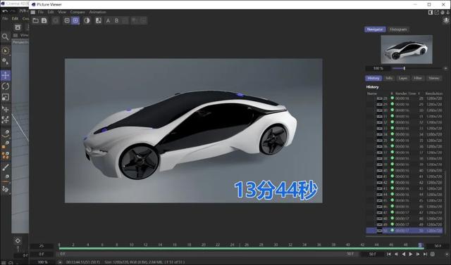This screenshot has width=451, height=265.
Task: Set compare image A
Action: coord(108,20)
